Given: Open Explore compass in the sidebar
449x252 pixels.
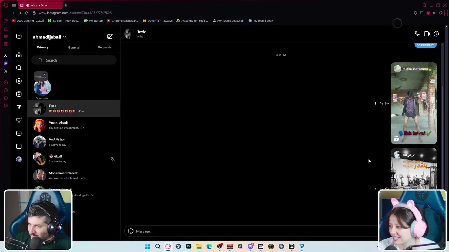Looking at the screenshot, I should [x=19, y=81].
